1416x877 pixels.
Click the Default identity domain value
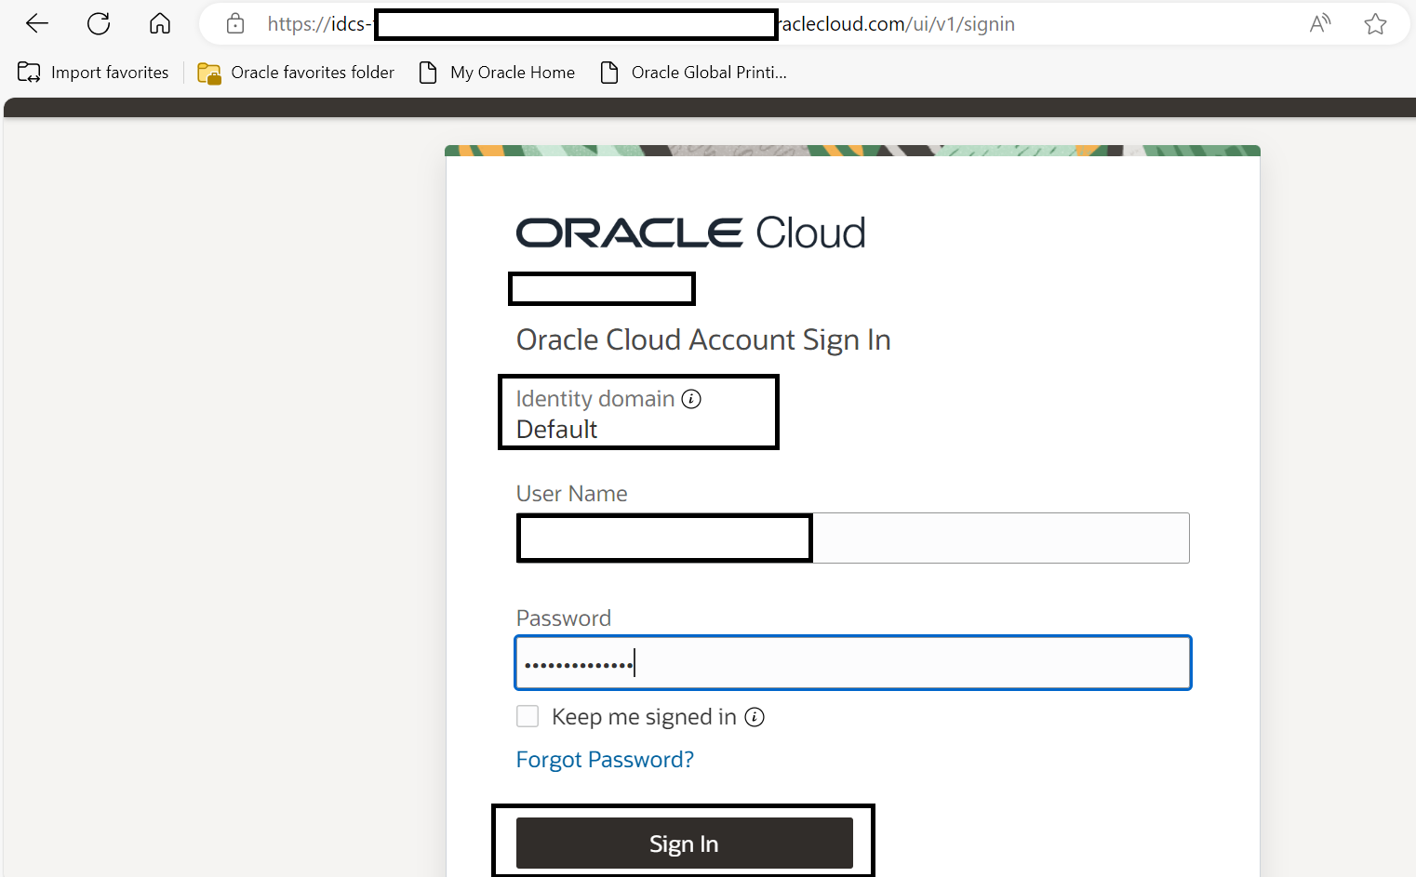coord(556,430)
